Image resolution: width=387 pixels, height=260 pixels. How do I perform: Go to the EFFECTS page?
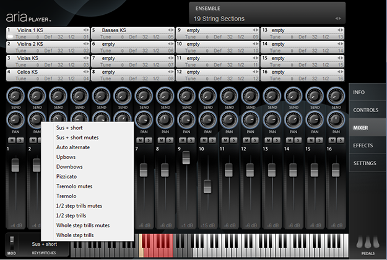pyautogui.click(x=367, y=145)
